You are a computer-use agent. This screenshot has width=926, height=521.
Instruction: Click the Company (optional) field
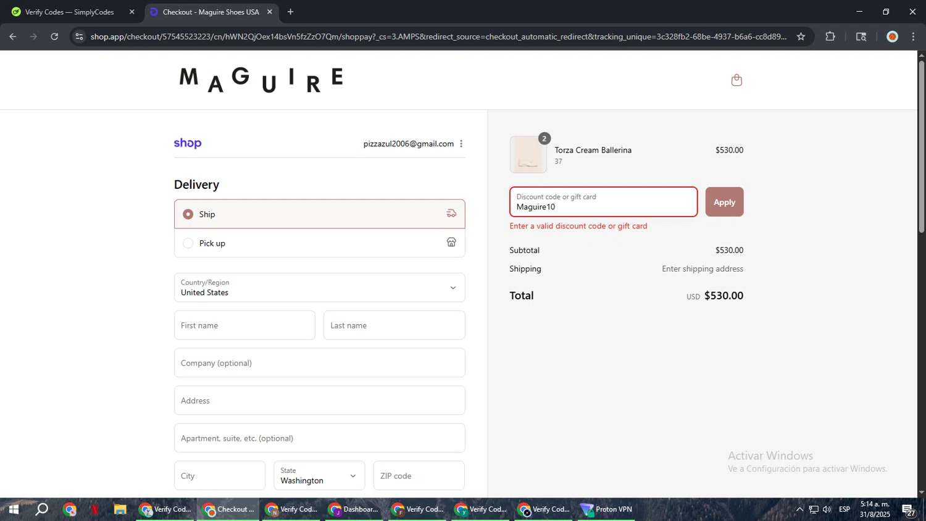(319, 363)
